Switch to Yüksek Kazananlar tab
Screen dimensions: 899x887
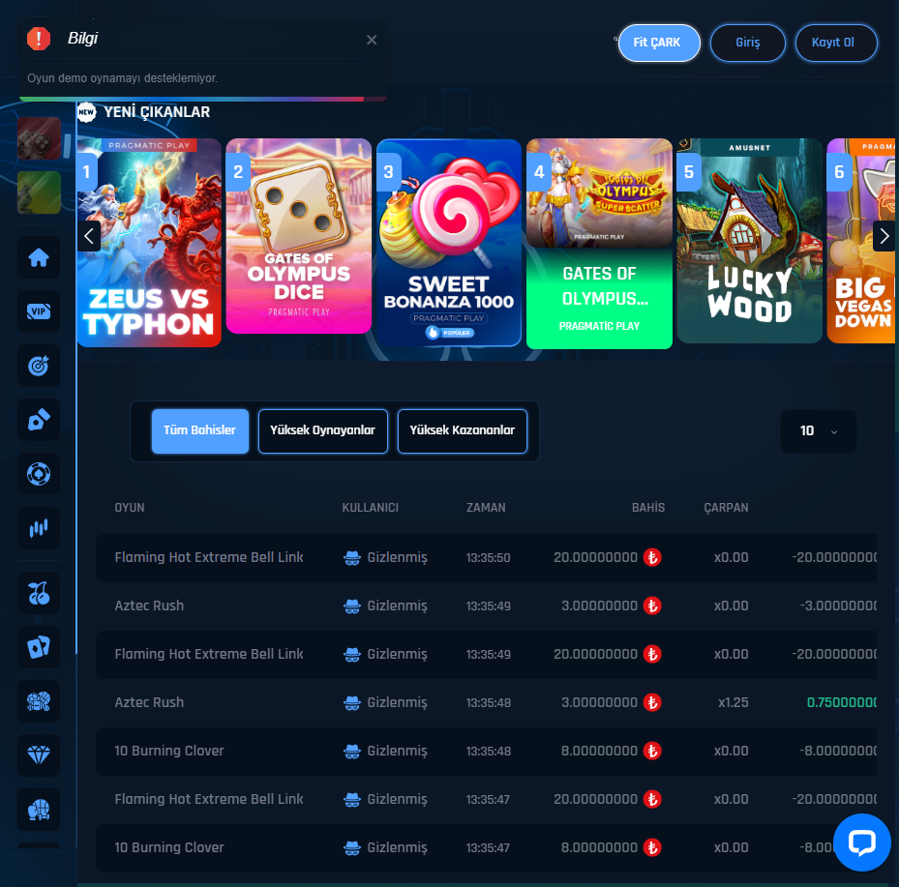463,430
